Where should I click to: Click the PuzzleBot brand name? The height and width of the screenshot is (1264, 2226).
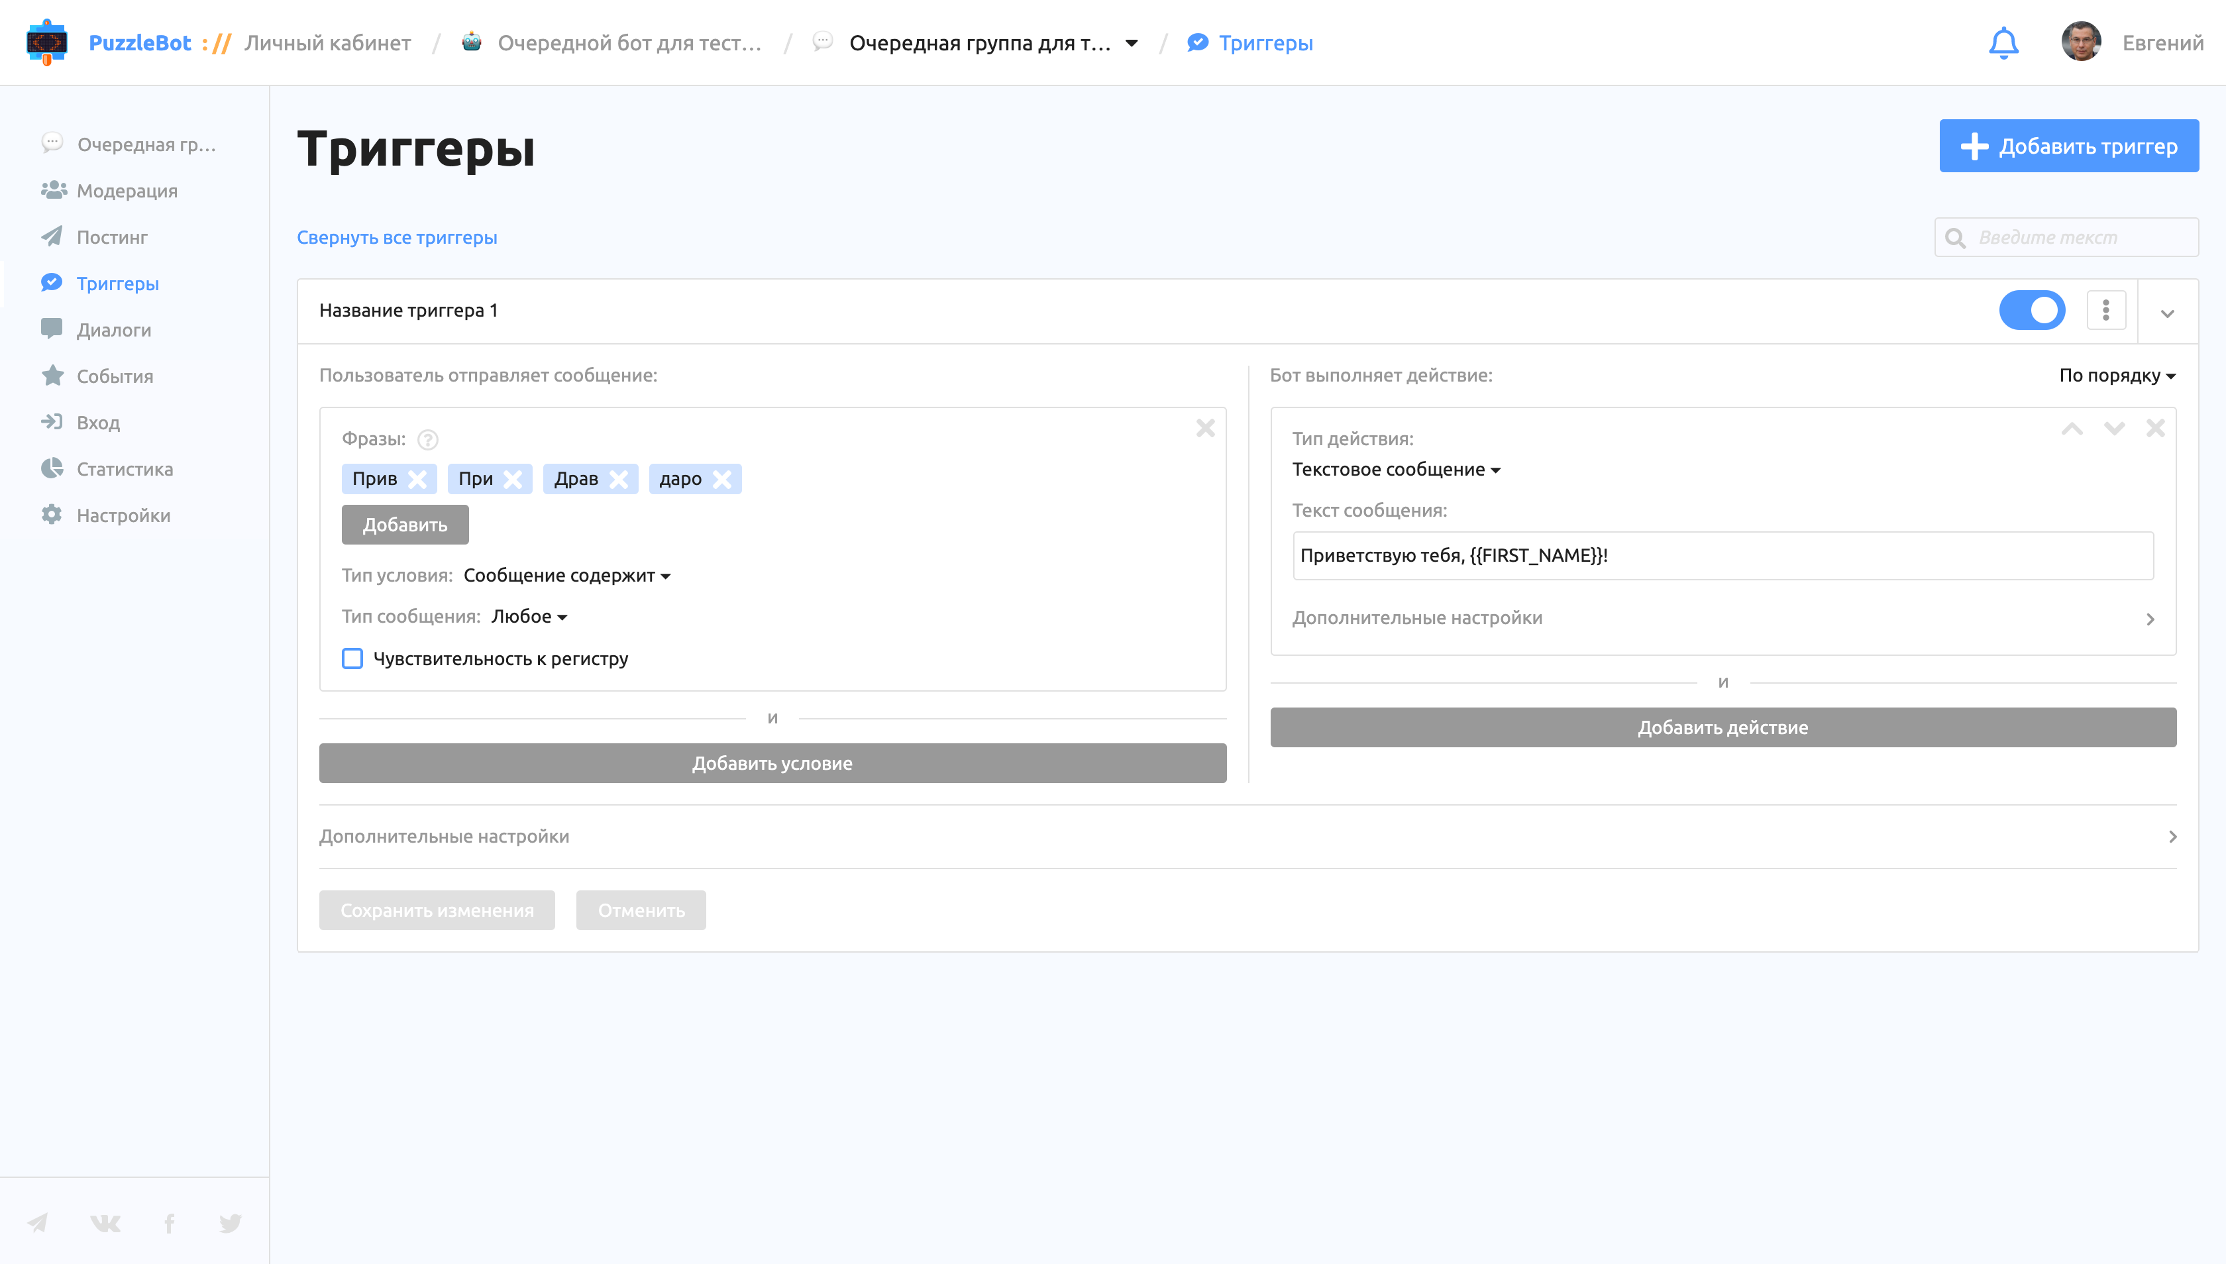tap(140, 42)
